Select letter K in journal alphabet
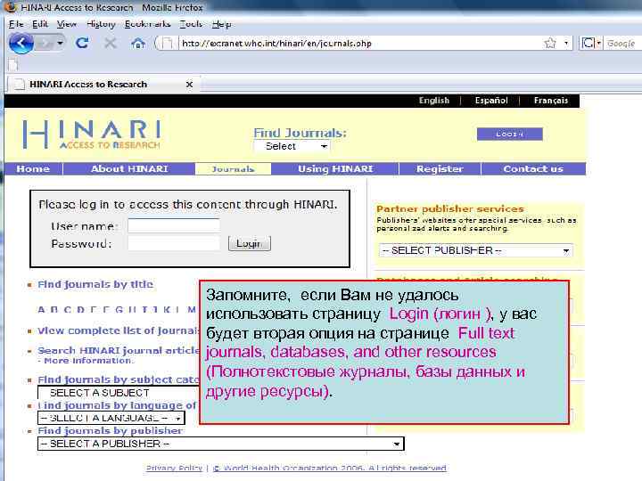 click(167, 310)
